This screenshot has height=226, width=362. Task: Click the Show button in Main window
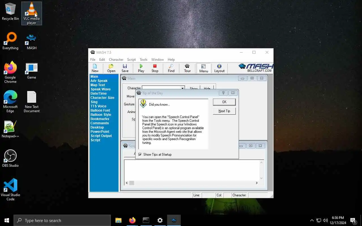pyautogui.click(x=194, y=88)
